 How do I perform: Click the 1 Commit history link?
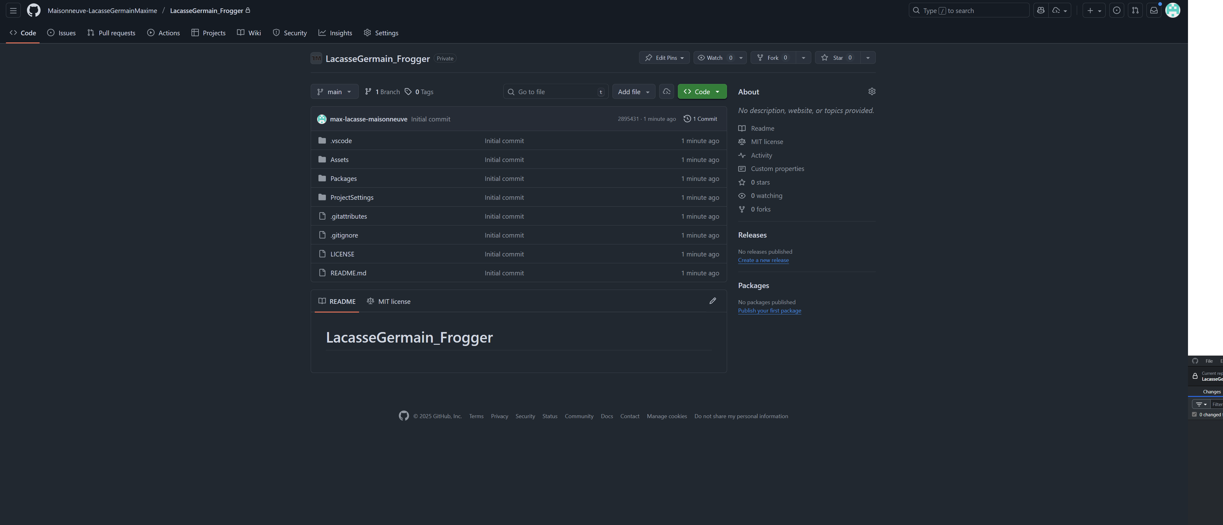pyautogui.click(x=700, y=119)
